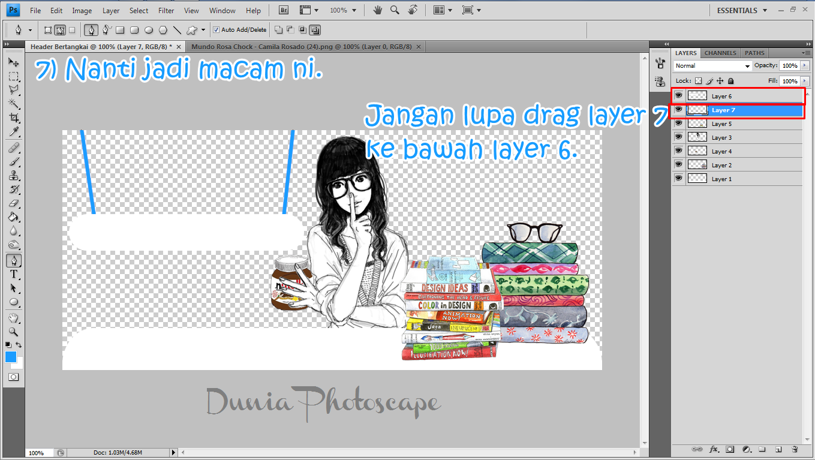
Task: Open the Image menu
Action: pyautogui.click(x=82, y=10)
